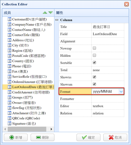Click the member list's horizontal scrollbar thumb

27,129
